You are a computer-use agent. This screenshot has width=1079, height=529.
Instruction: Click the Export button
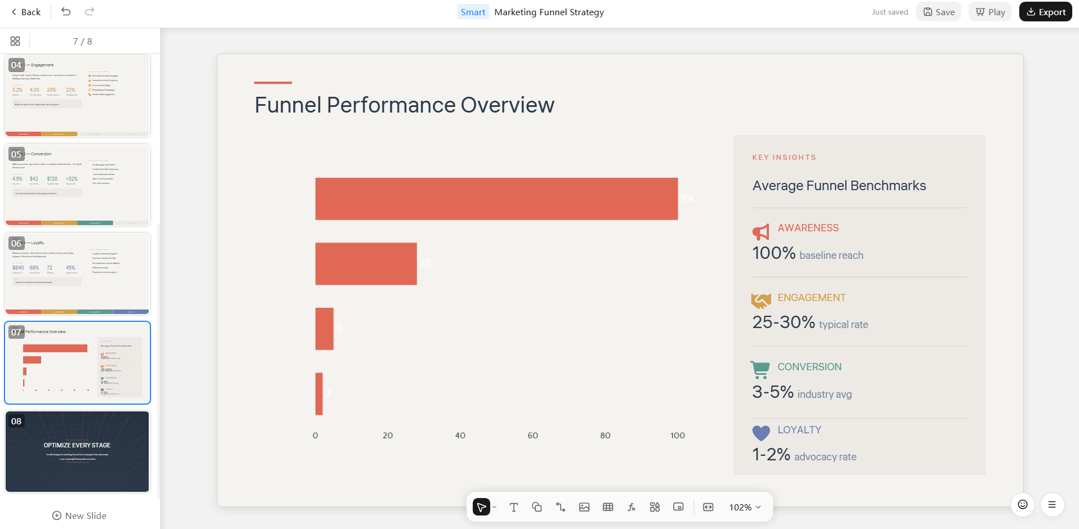point(1046,12)
